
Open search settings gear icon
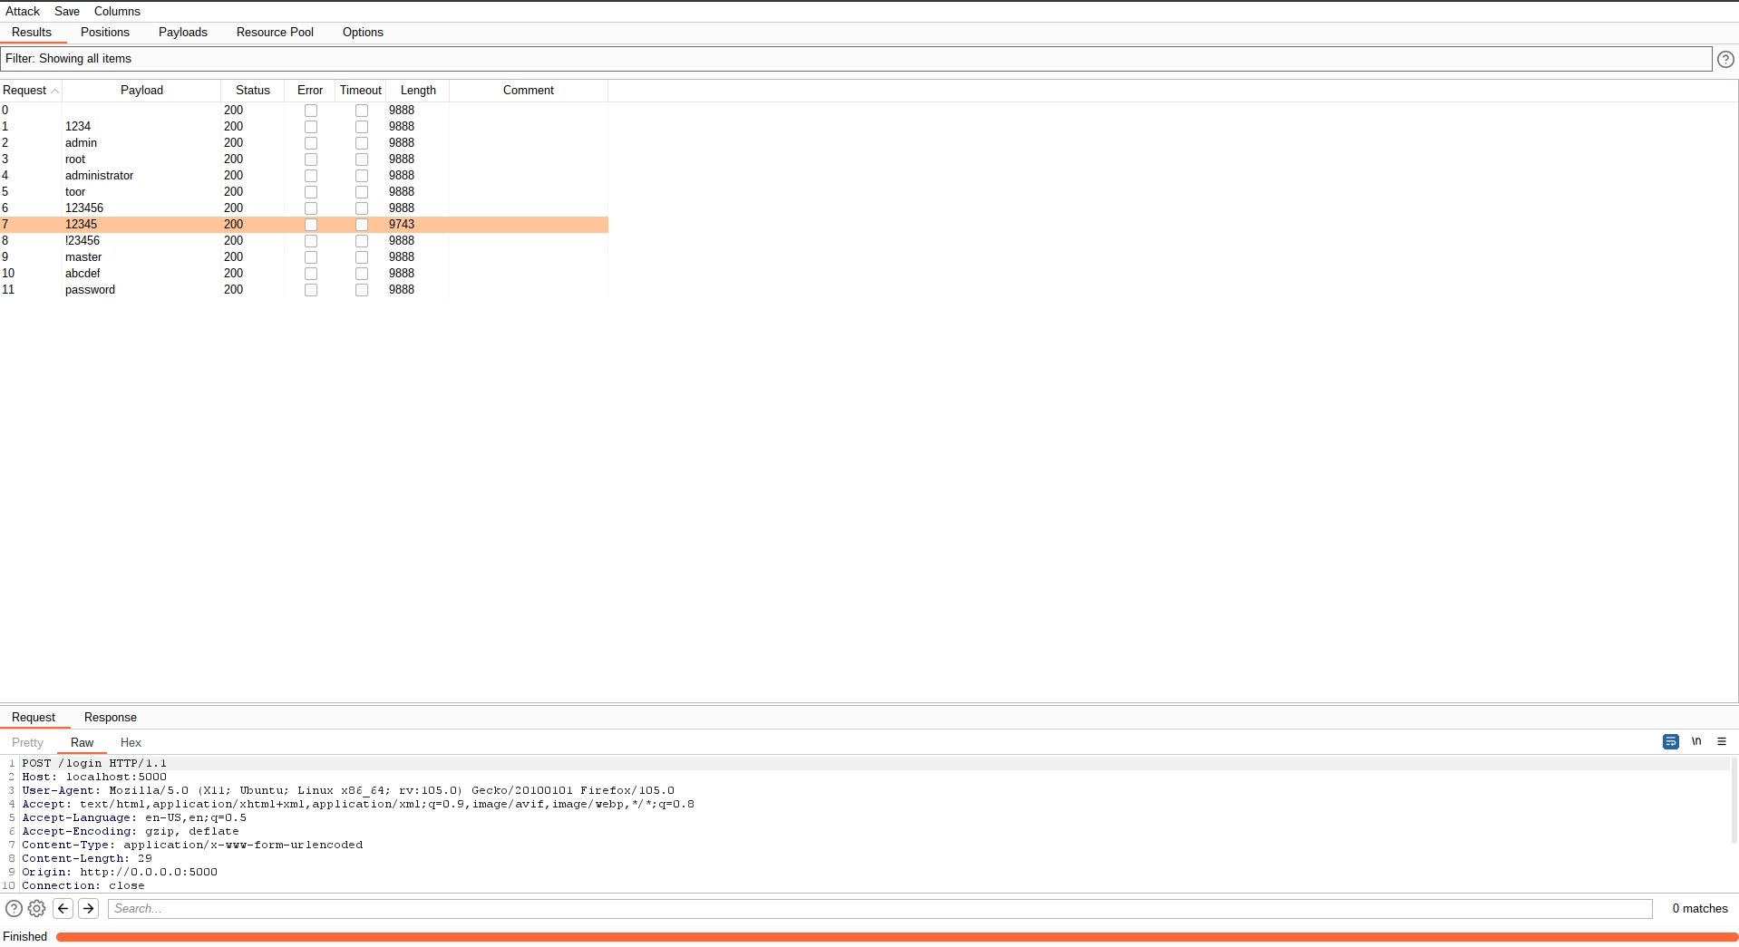coord(37,908)
